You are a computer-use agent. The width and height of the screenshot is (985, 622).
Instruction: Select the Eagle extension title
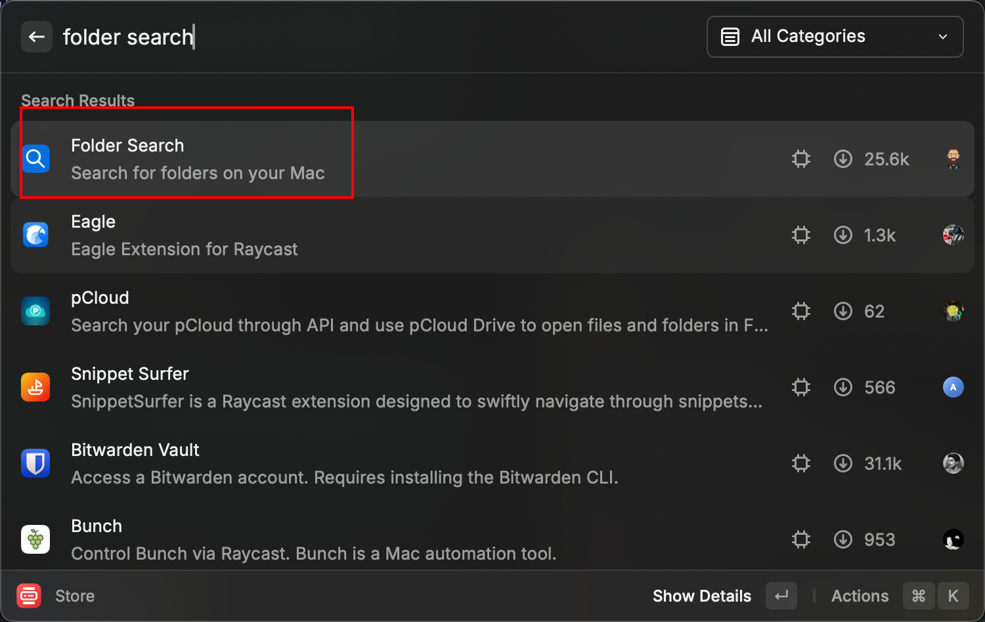(93, 222)
